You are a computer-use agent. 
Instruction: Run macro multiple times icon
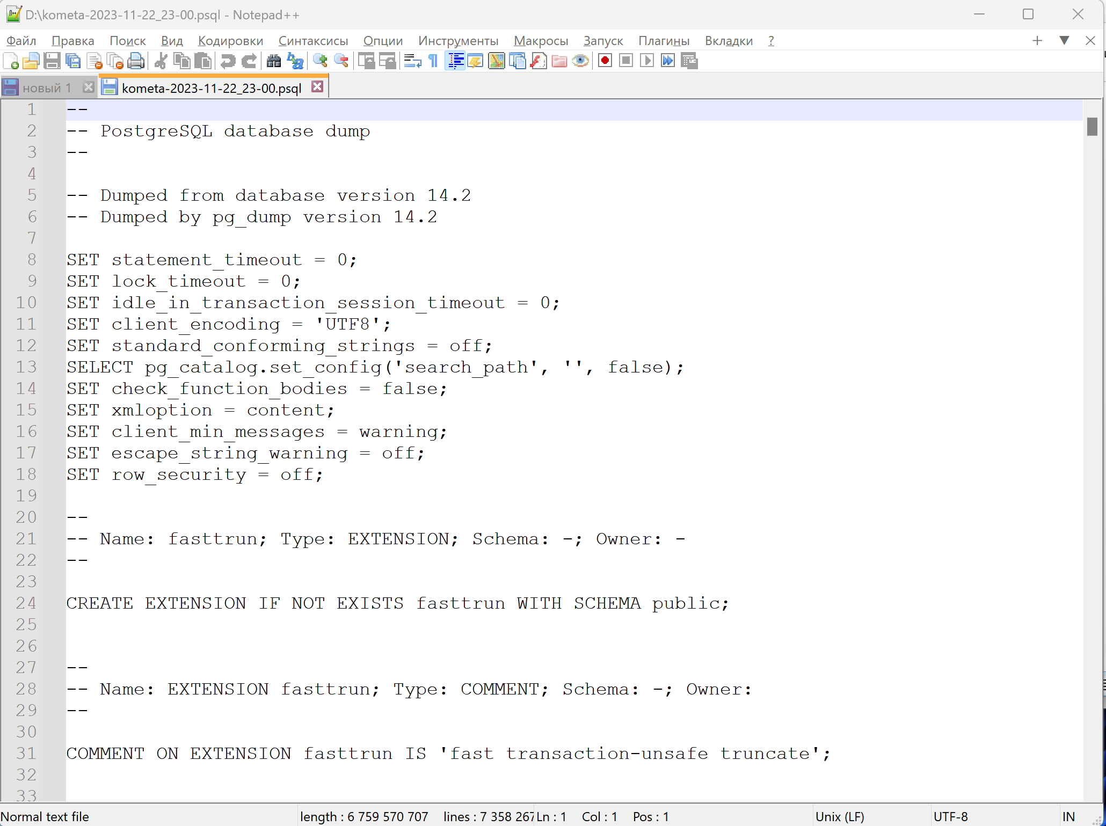[668, 61]
